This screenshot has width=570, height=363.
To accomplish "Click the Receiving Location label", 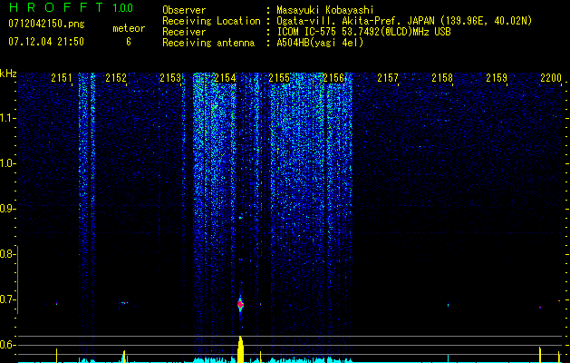I will 211,21.
